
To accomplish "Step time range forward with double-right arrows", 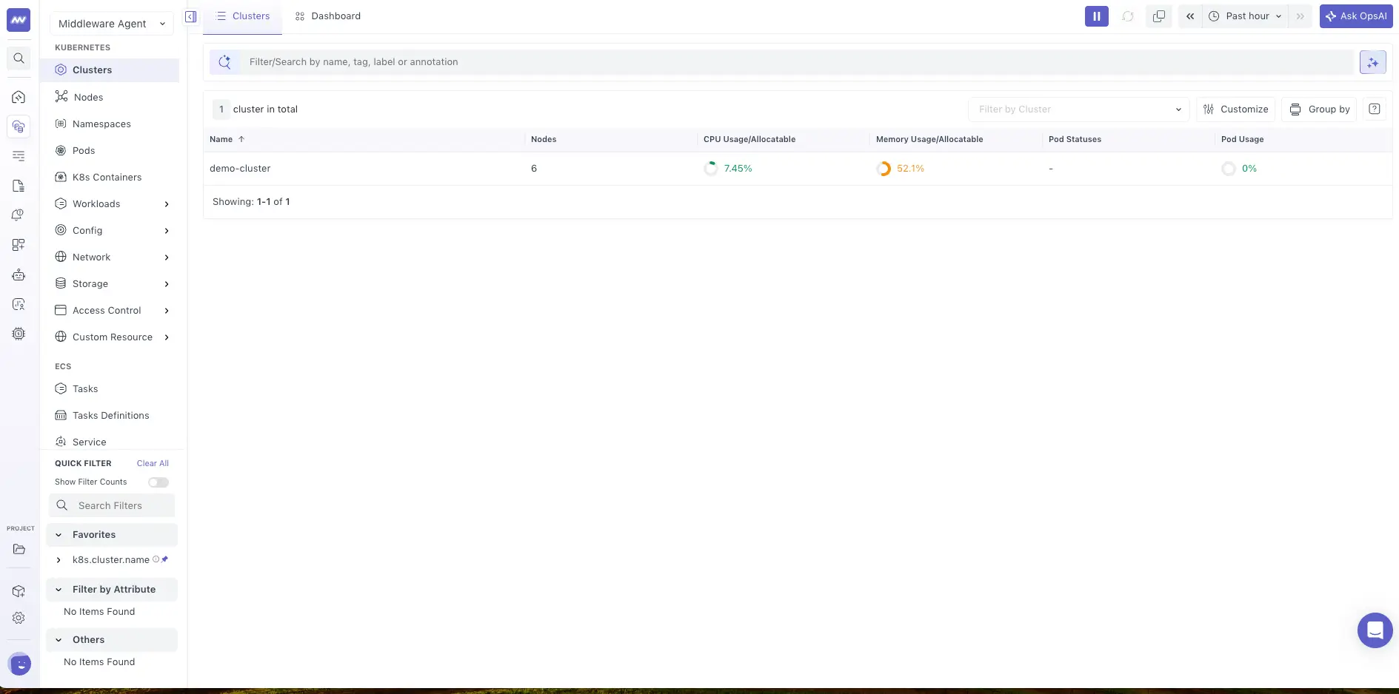I will point(1300,16).
